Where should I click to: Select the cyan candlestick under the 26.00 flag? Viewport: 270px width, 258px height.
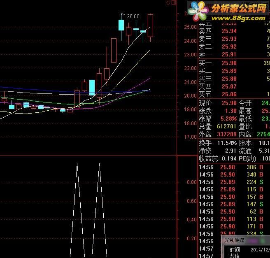click(x=121, y=25)
